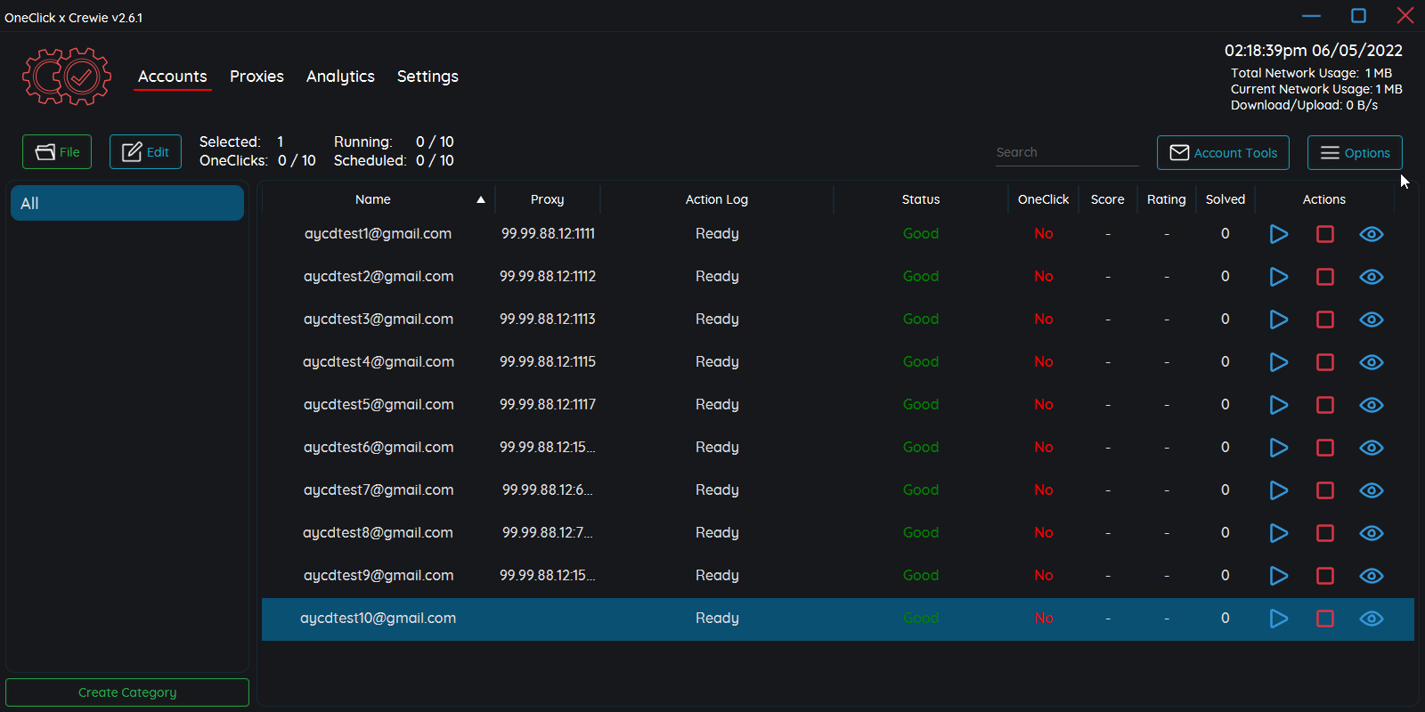The height and width of the screenshot is (712, 1425).
Task: Open the Options menu
Action: 1354,152
